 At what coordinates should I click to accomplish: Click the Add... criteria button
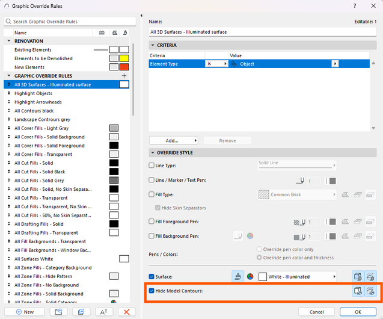(173, 141)
